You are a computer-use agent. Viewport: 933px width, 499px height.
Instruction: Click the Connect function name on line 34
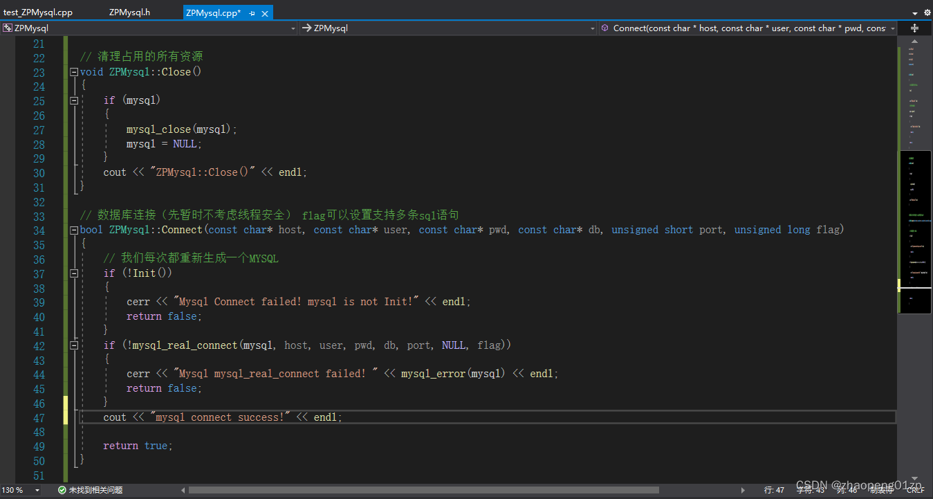(x=182, y=230)
